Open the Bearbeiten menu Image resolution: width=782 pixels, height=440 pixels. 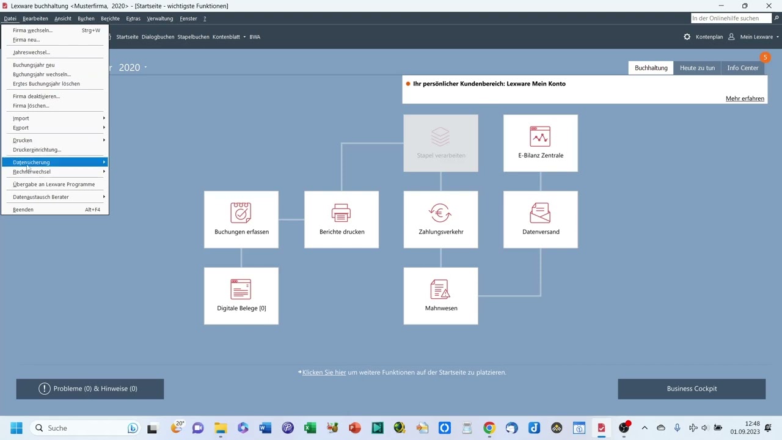click(35, 18)
